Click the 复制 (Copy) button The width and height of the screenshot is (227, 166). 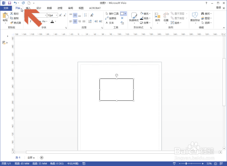coord(15,18)
